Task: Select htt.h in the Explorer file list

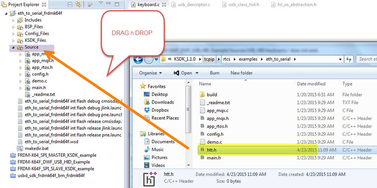Action: (x=212, y=150)
